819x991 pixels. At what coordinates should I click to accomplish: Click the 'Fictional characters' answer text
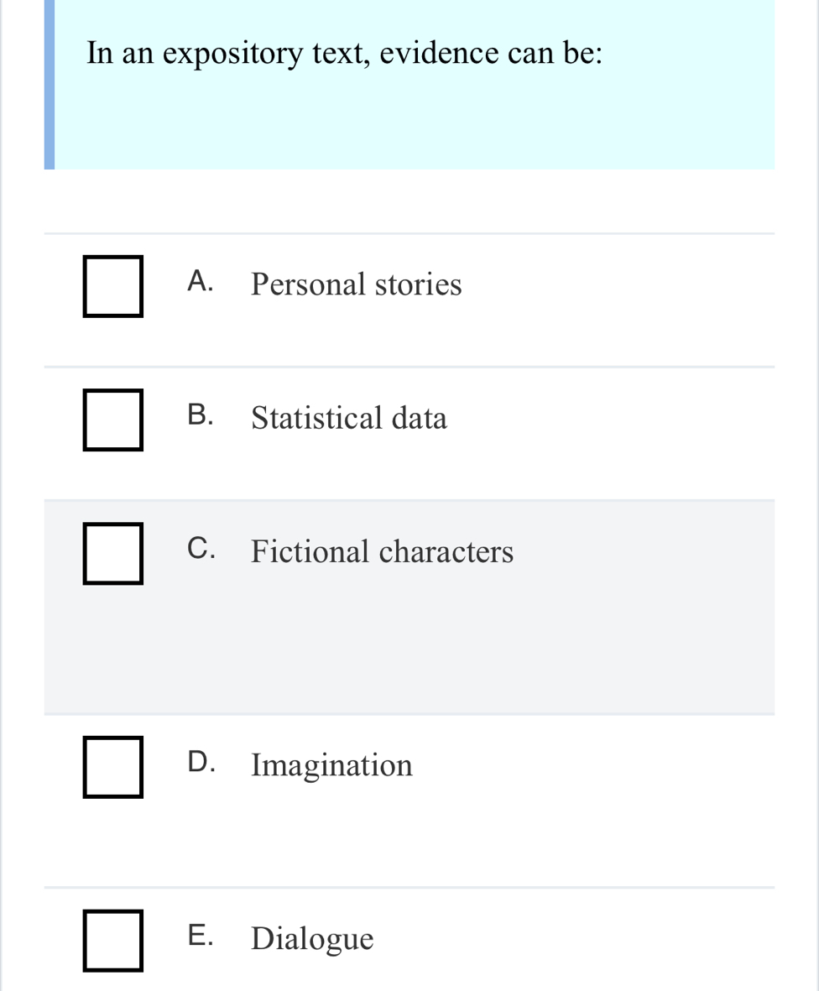click(383, 552)
